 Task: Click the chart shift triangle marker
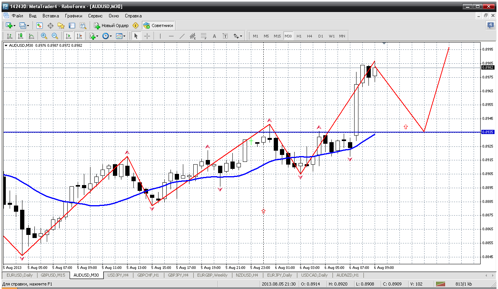click(384, 43)
